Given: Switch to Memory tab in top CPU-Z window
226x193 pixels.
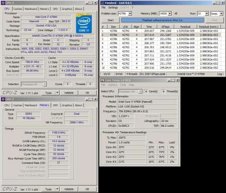Looking at the screenshot, I should 44,9.
